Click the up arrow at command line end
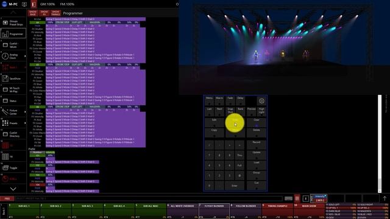The height and width of the screenshot is (219, 390). tap(385, 198)
